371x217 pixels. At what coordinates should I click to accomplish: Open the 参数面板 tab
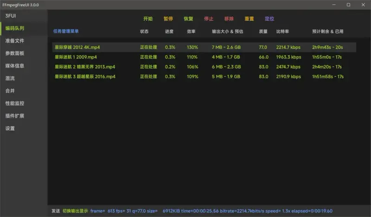pyautogui.click(x=15, y=53)
